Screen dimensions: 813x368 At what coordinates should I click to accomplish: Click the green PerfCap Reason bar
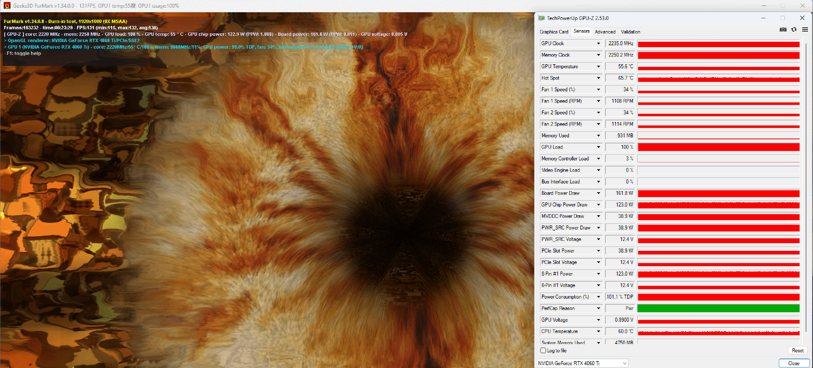tap(718, 308)
